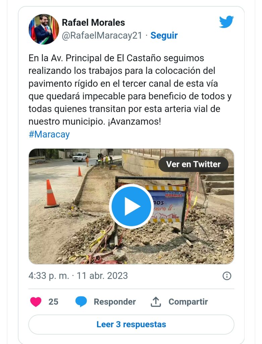
Task: Select the Responder label
Action: coord(115,302)
